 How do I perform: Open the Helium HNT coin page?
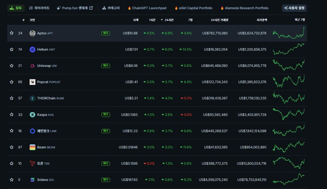click(46, 50)
